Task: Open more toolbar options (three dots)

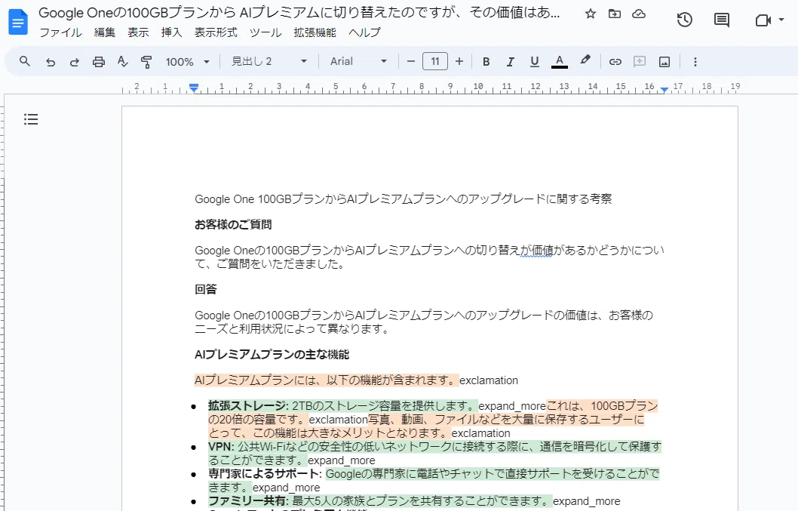Action: (695, 62)
